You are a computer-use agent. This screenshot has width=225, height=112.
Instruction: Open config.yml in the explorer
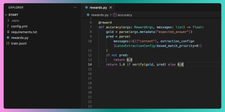point(19,26)
